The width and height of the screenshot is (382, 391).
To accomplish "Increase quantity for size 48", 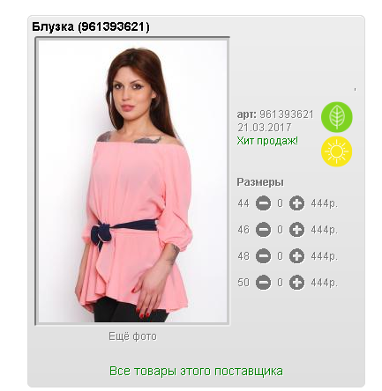I will (x=296, y=256).
